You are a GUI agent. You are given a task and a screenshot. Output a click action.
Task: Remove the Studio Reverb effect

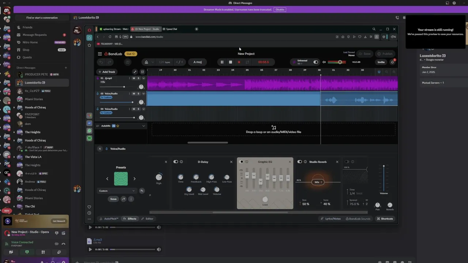(x=337, y=162)
